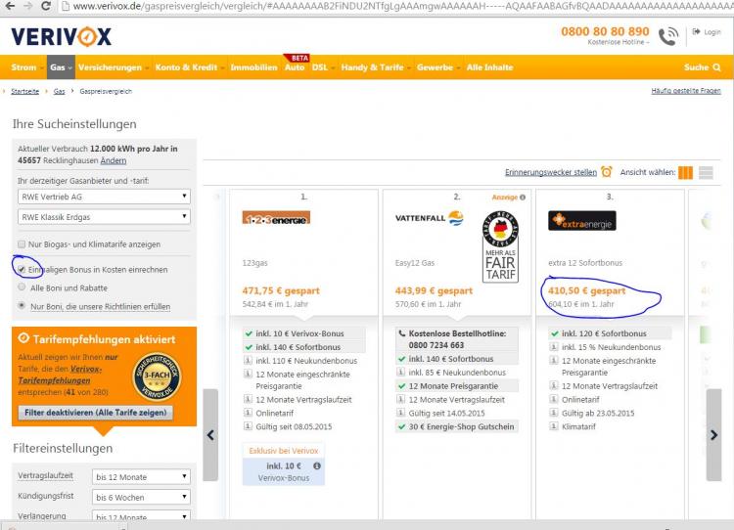Open the RWE Vertrieb AG provider dropdown
Viewport: 734px width, 530px height.
tap(104, 197)
